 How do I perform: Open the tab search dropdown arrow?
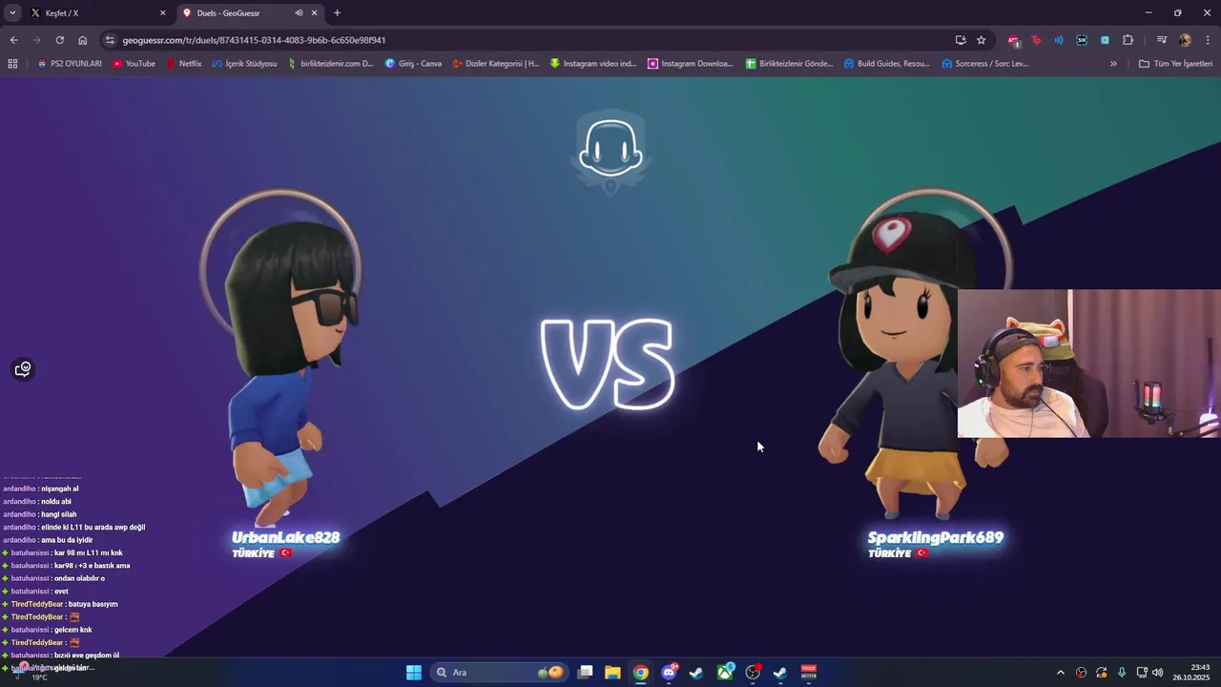12,12
